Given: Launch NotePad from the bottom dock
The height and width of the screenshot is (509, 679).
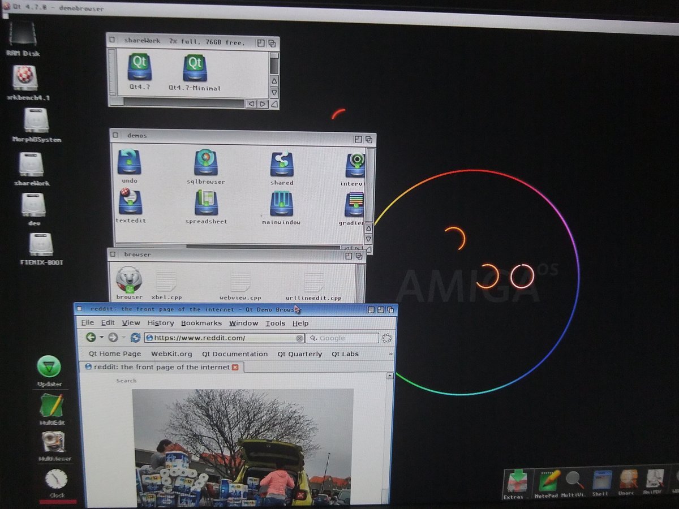Looking at the screenshot, I should click(x=549, y=480).
